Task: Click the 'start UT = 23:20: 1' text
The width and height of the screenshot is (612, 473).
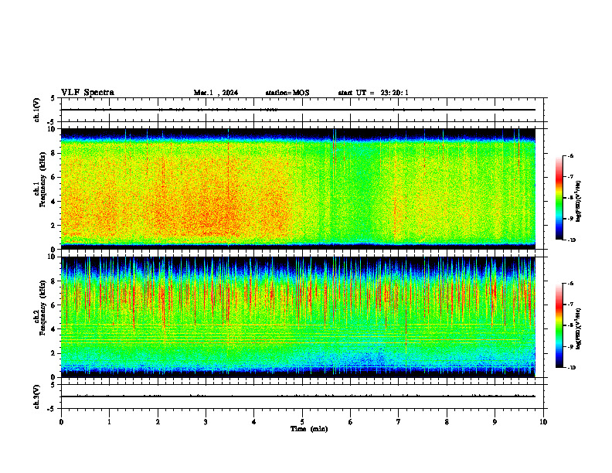Action: pos(373,93)
